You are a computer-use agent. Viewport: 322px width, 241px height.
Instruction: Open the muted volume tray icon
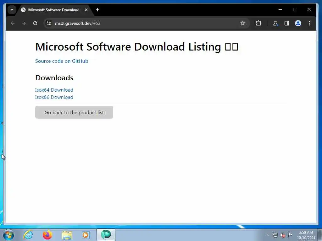tap(283, 235)
